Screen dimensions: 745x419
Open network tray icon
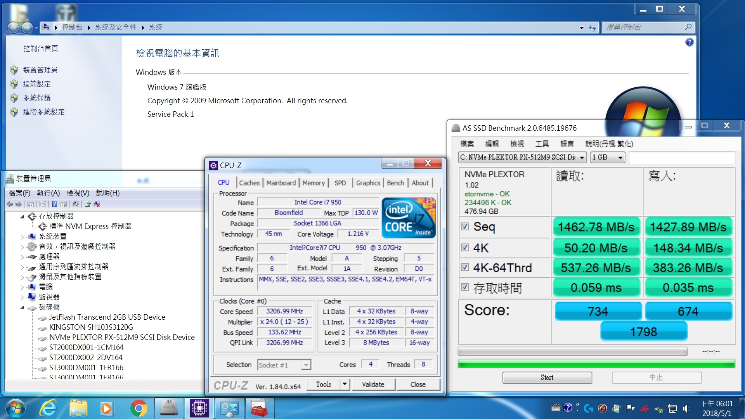672,409
